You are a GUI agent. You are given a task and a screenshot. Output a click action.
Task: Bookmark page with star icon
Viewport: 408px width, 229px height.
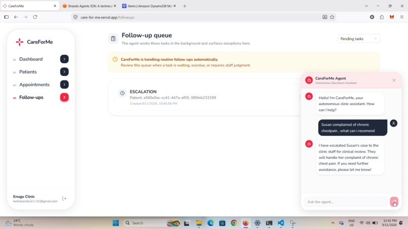(332, 17)
